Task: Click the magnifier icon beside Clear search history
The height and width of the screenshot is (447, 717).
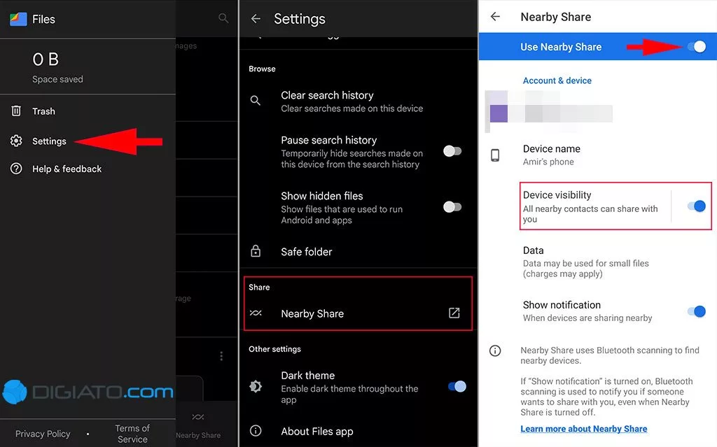Action: 256,101
